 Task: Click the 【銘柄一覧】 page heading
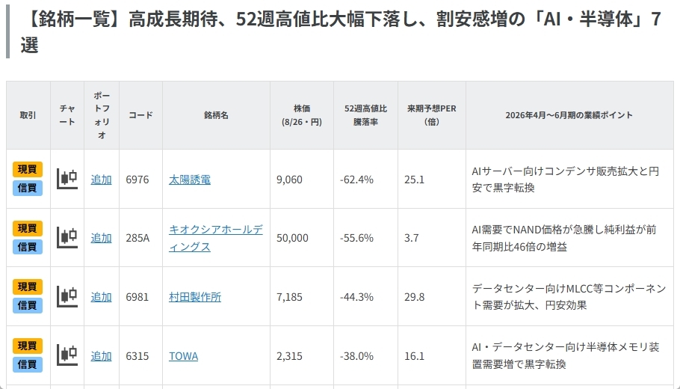click(x=341, y=31)
